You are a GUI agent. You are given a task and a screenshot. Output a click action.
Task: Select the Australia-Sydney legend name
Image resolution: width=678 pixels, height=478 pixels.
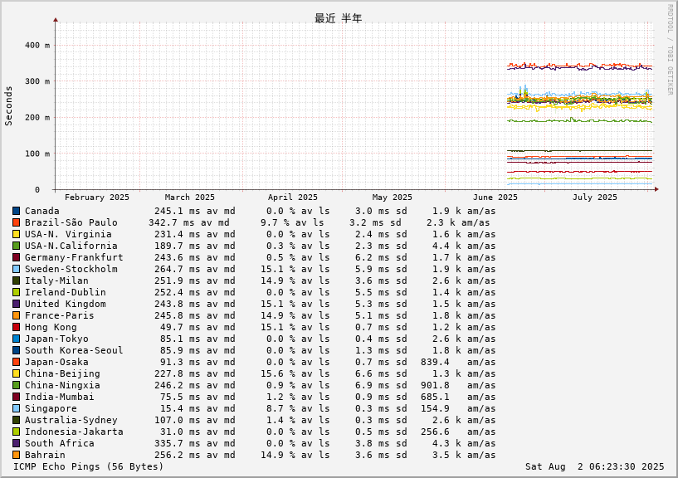pyautogui.click(x=71, y=421)
